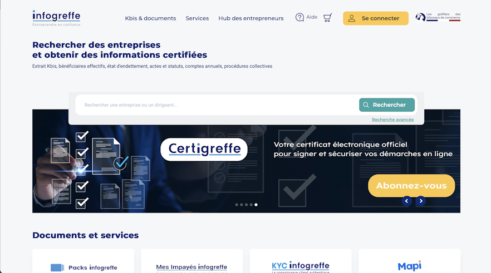
Task: Open the KYC infogreffe card
Action: (301, 261)
